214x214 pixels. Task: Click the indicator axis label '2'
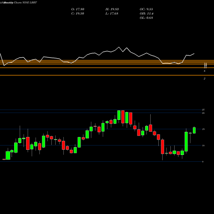pos(205,79)
